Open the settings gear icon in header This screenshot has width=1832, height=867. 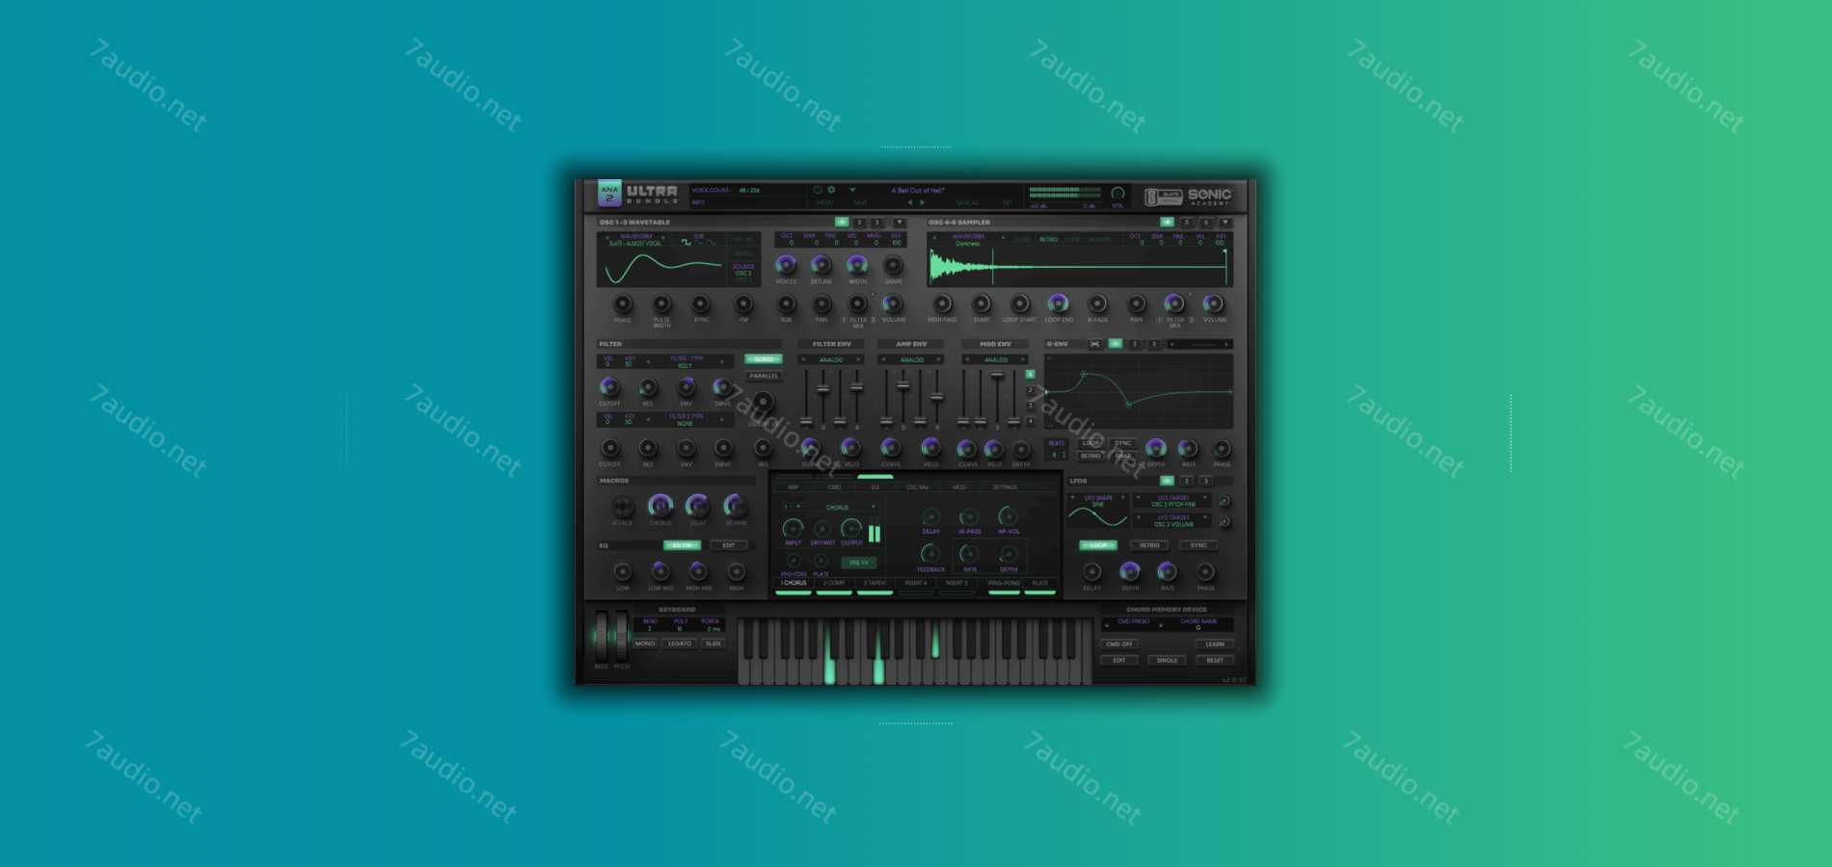tap(832, 191)
